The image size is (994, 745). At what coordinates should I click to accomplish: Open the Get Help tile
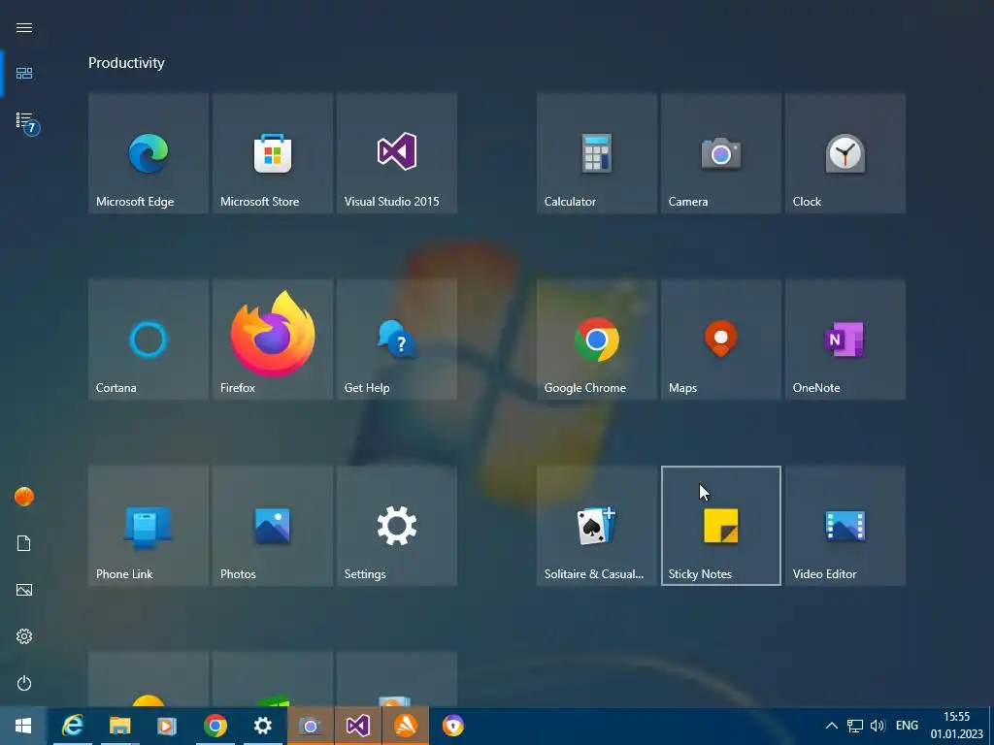[x=397, y=340]
